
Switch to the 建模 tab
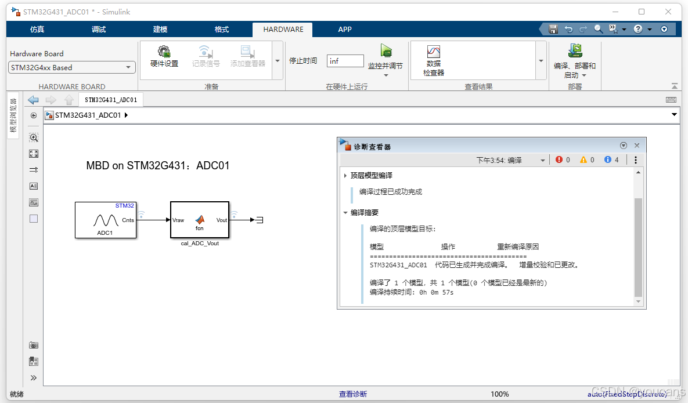(x=160, y=30)
